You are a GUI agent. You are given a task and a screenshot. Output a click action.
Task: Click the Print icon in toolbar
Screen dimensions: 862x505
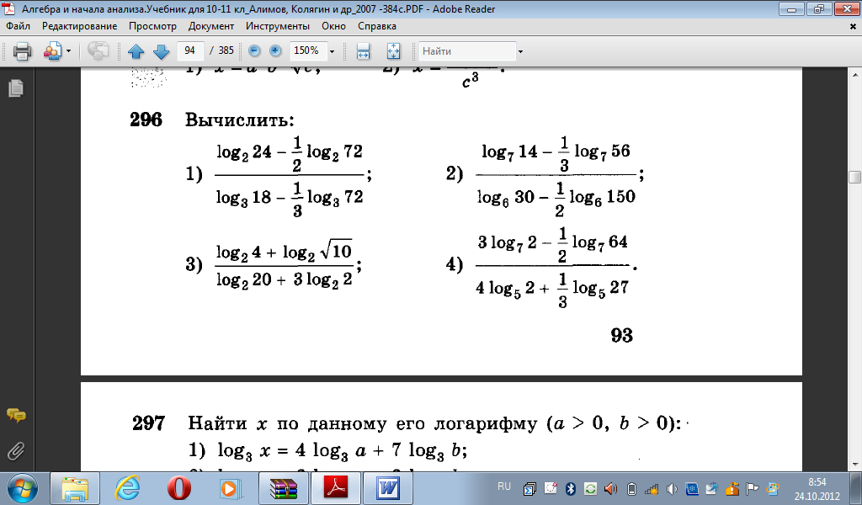pyautogui.click(x=23, y=51)
